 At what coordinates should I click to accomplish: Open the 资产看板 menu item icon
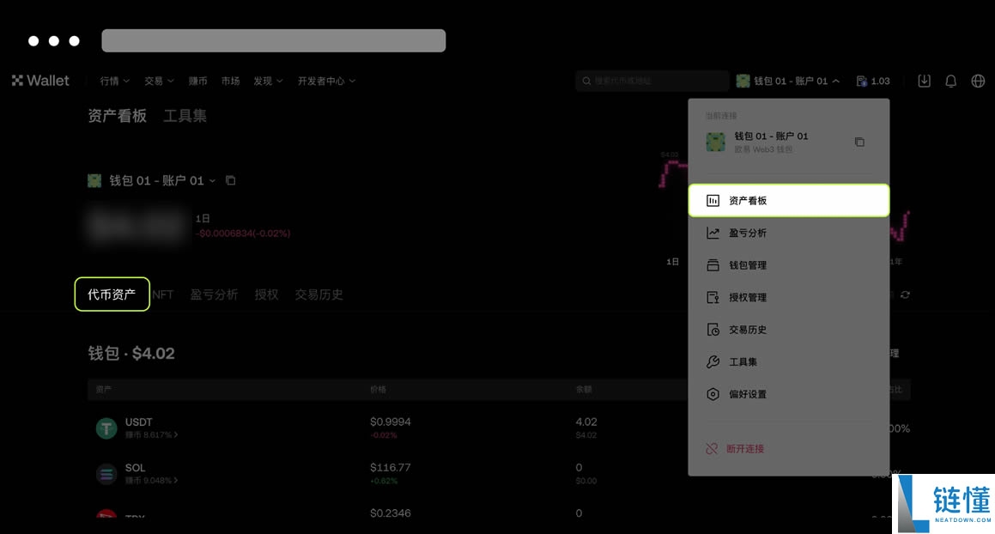point(713,200)
